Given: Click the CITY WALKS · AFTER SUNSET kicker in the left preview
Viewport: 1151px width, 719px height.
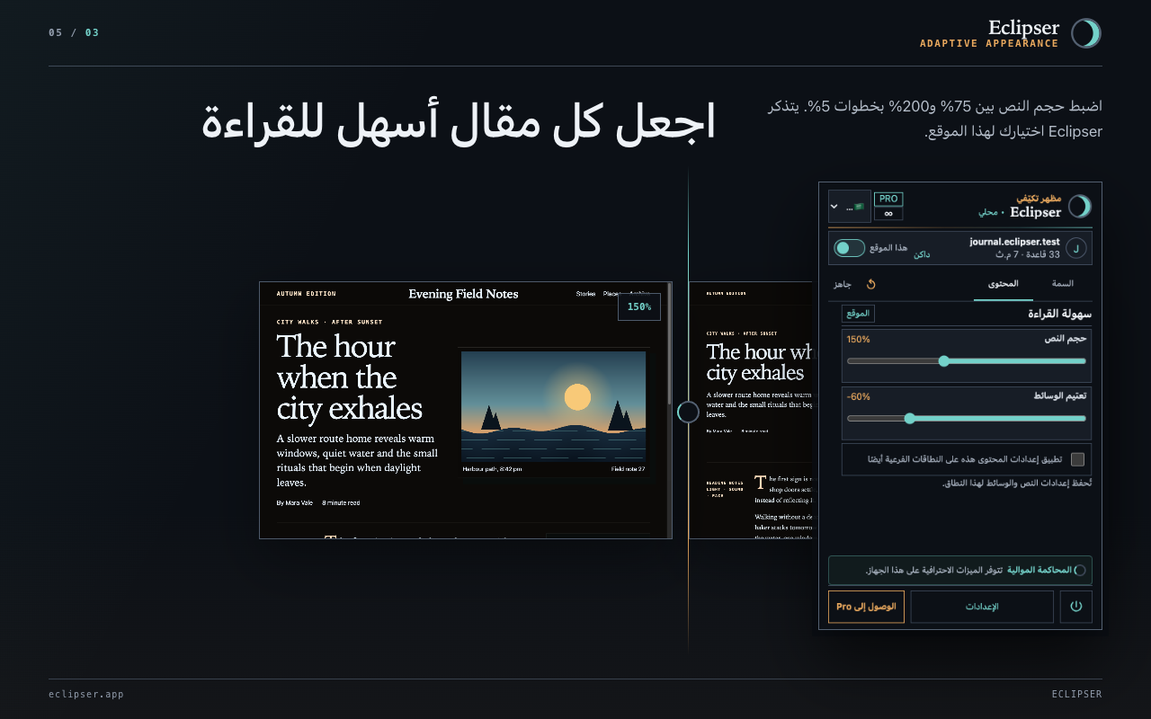Looking at the screenshot, I should pyautogui.click(x=329, y=322).
